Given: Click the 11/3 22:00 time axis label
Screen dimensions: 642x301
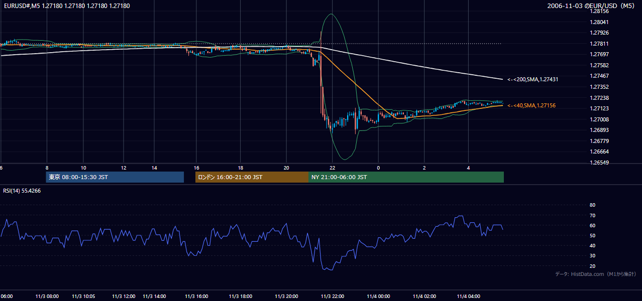Looking at the screenshot, I should coord(333,296).
